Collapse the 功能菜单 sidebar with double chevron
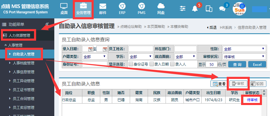Viewport: 270px width, 116px height. 47,24
